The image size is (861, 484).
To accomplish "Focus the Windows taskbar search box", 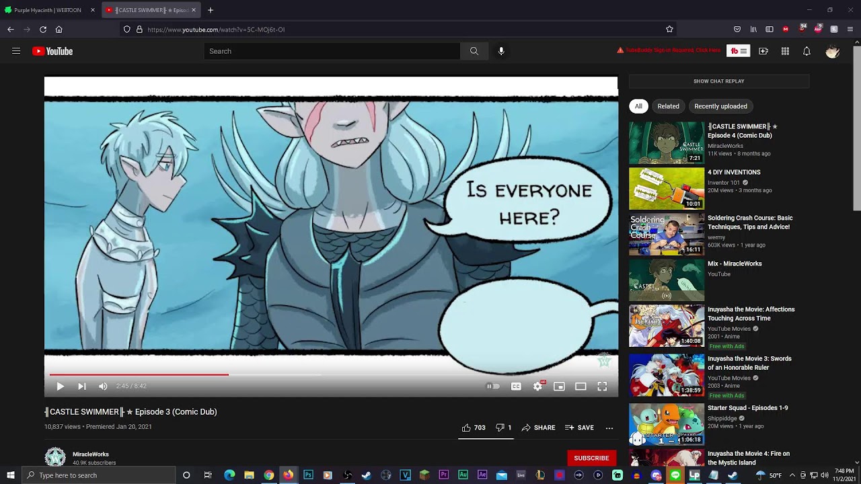I will pos(98,475).
